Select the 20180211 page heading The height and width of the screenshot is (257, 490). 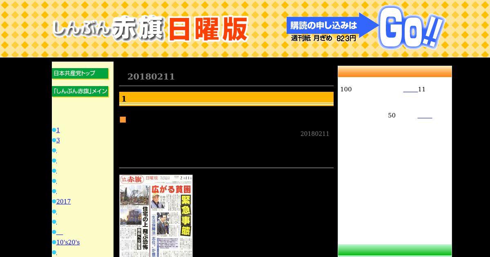click(x=151, y=77)
